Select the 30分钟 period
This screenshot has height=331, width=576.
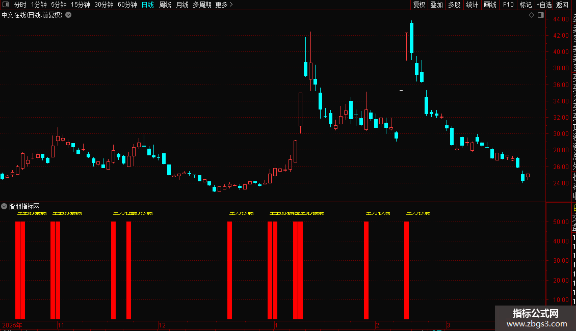104,5
